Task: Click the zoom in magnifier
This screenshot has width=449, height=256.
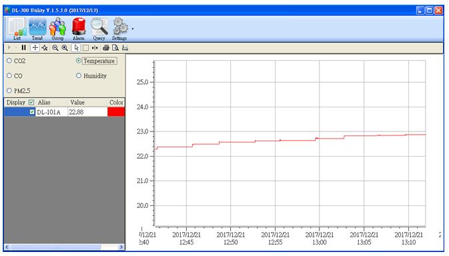Action: coord(65,48)
